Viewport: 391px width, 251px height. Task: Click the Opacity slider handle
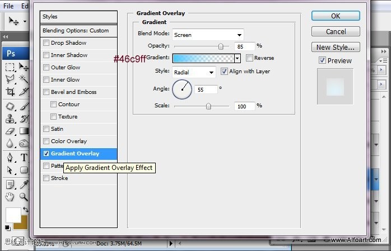pos(221,46)
